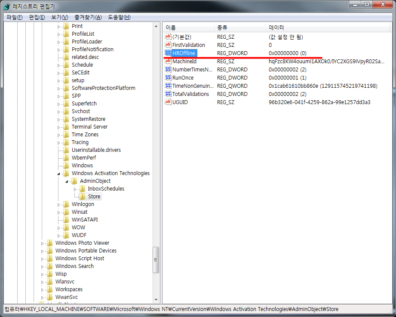Select the Windows Portable Devices item
This screenshot has height=317, width=396.
[86, 251]
